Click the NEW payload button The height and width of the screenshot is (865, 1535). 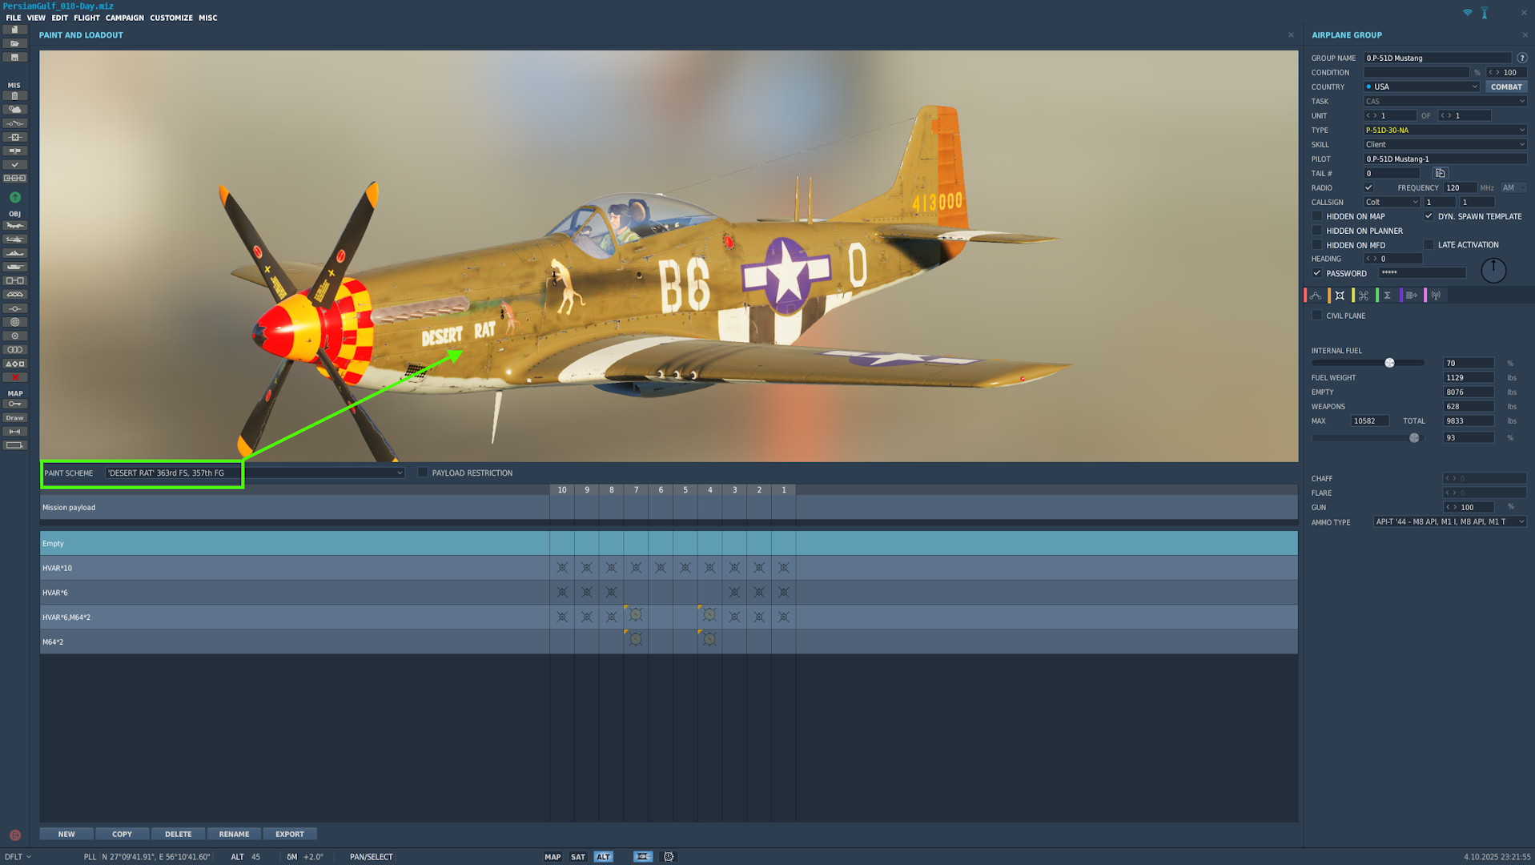click(66, 834)
